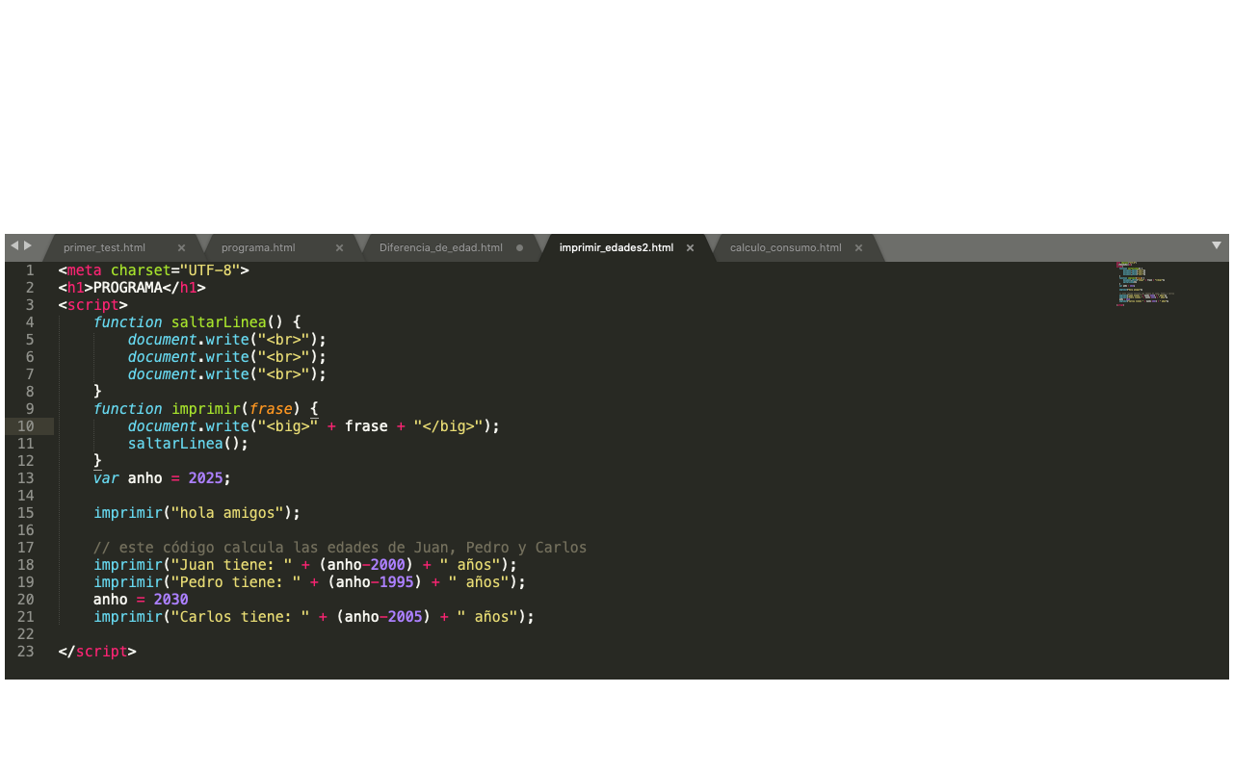This screenshot has width=1233, height=770.
Task: Click the PROGRAMA heading text
Action: pos(128,288)
